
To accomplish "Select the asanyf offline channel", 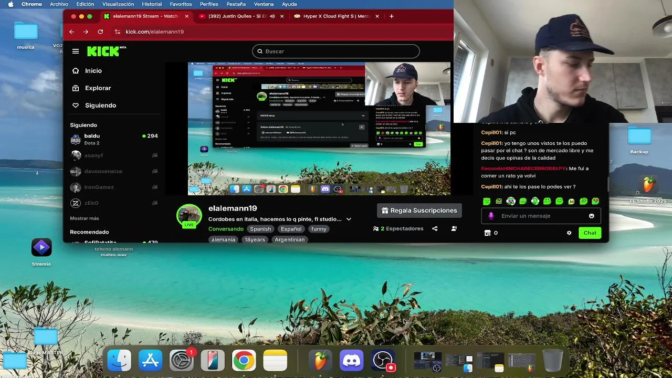I will (114, 155).
